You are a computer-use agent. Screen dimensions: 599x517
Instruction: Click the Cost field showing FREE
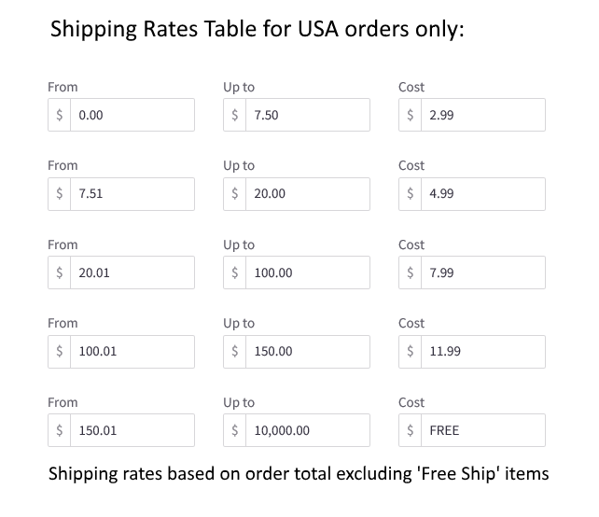pos(483,431)
